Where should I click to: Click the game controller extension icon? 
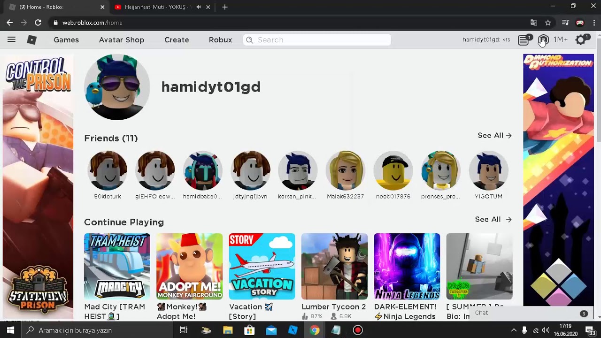(580, 23)
